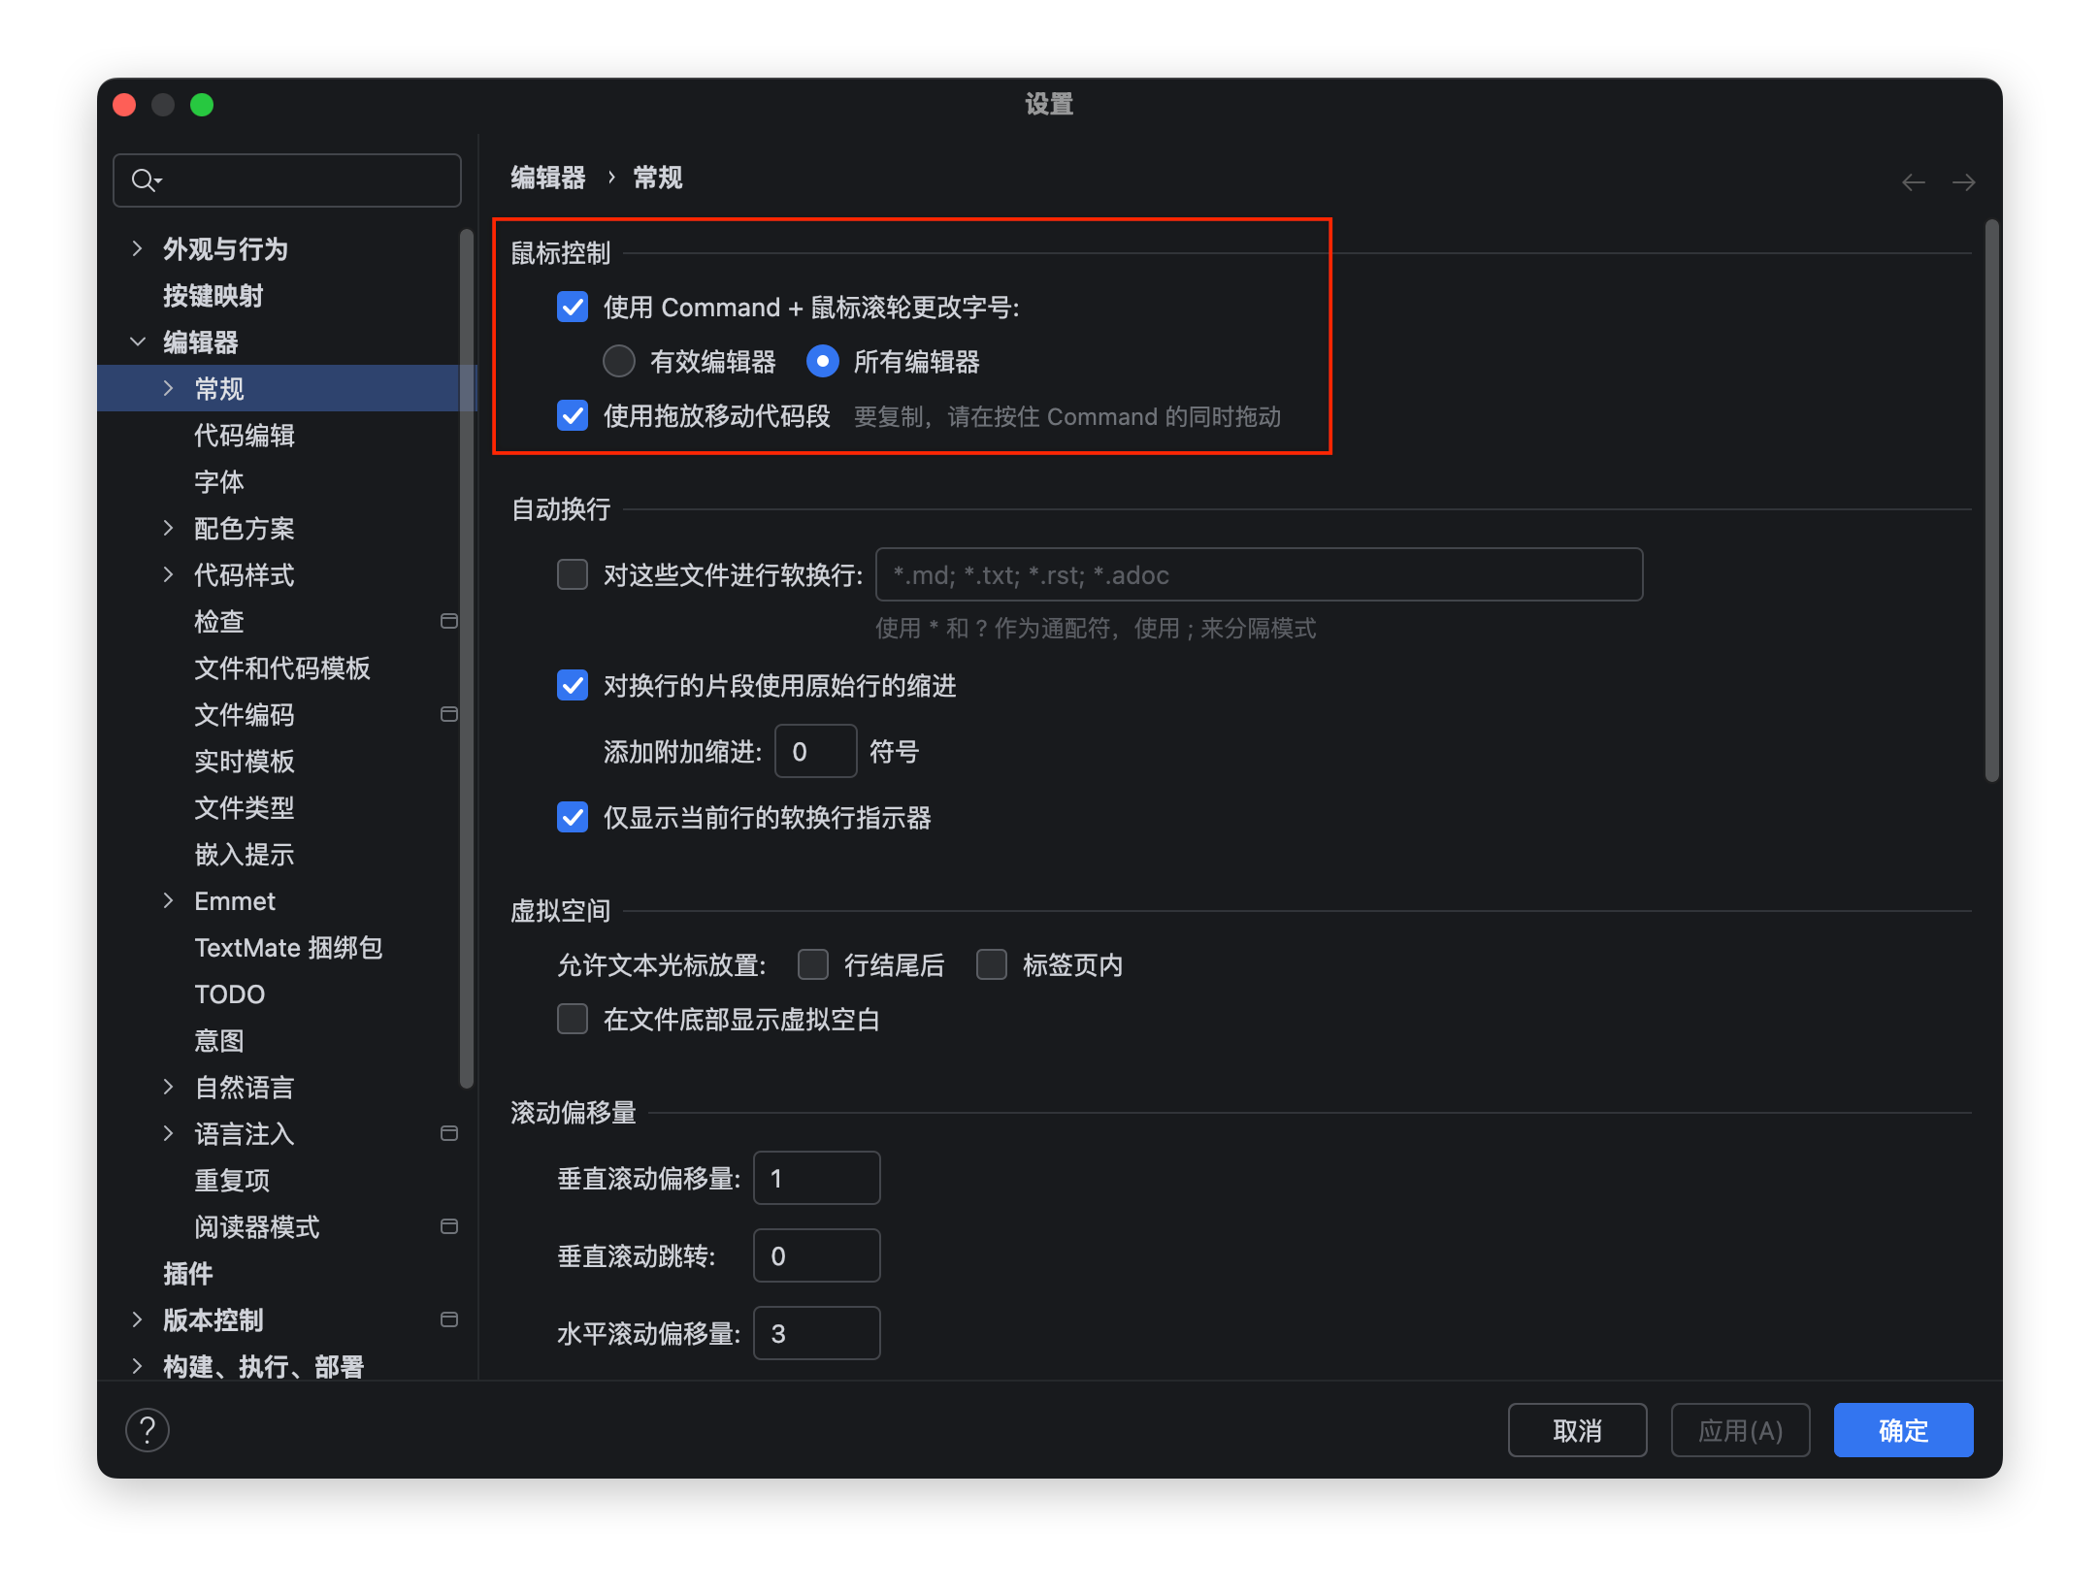The width and height of the screenshot is (2100, 1595).
Task: Click the project-level icon beside 文件编码
Action: tap(449, 714)
